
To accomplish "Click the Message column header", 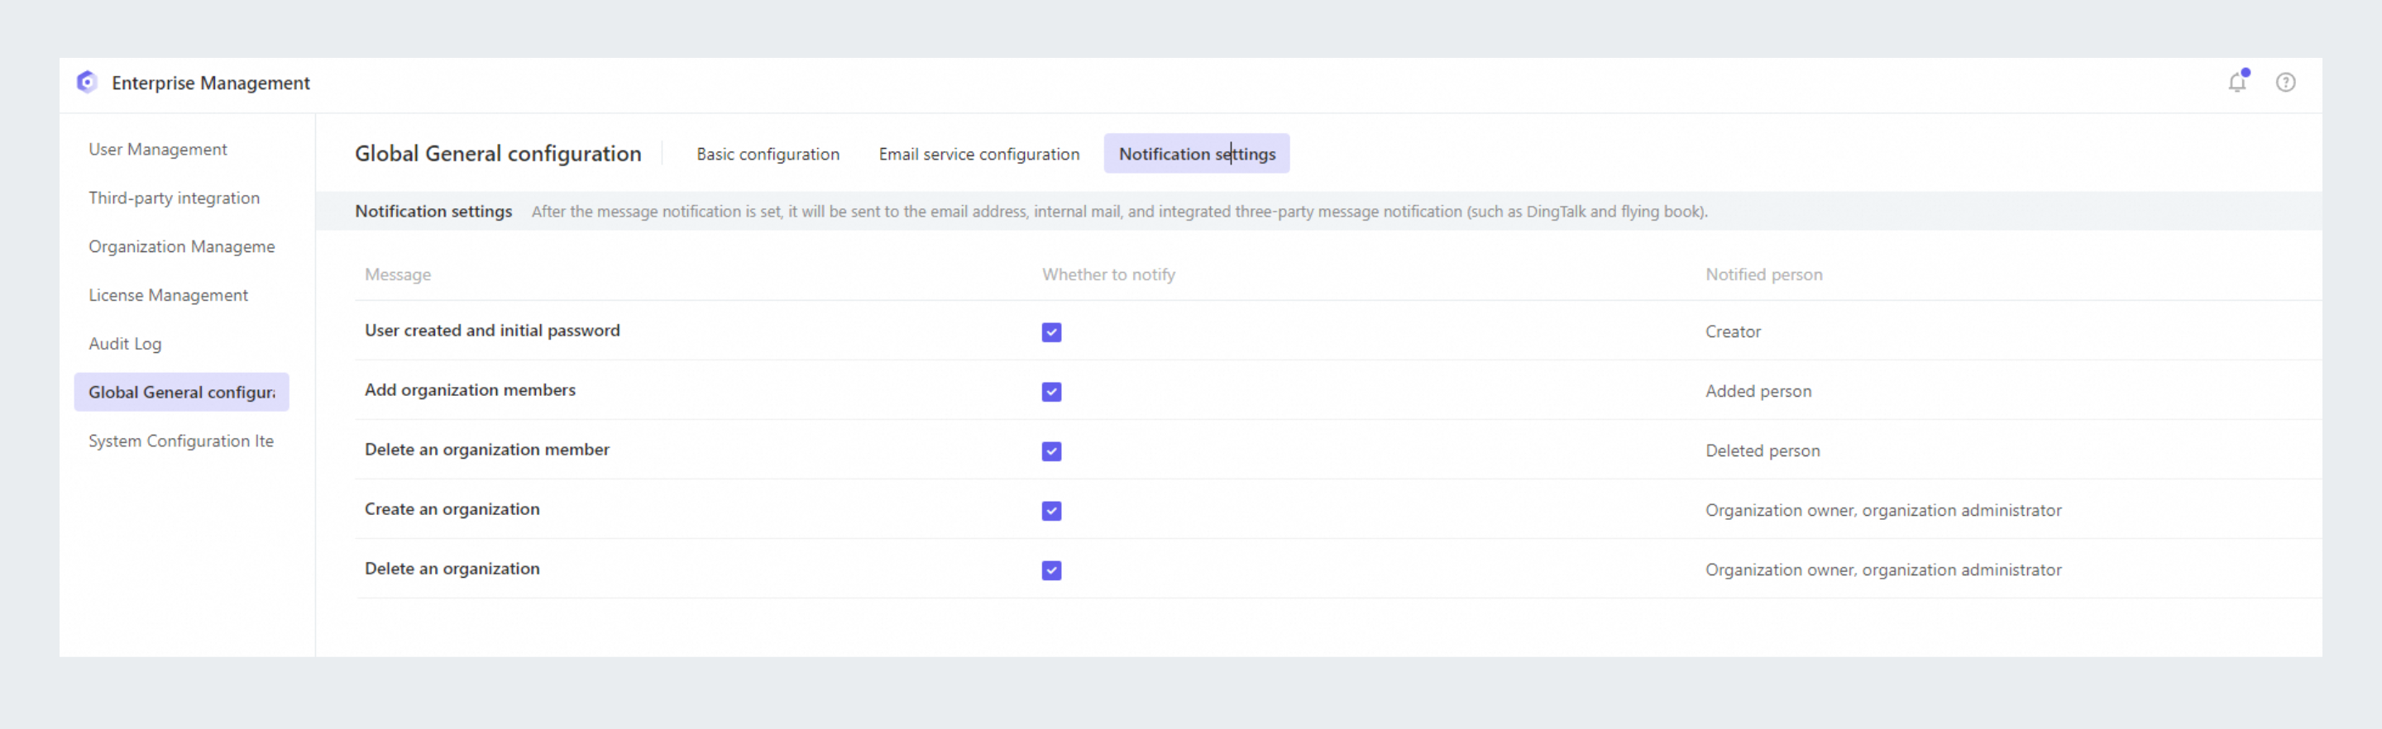I will point(398,274).
